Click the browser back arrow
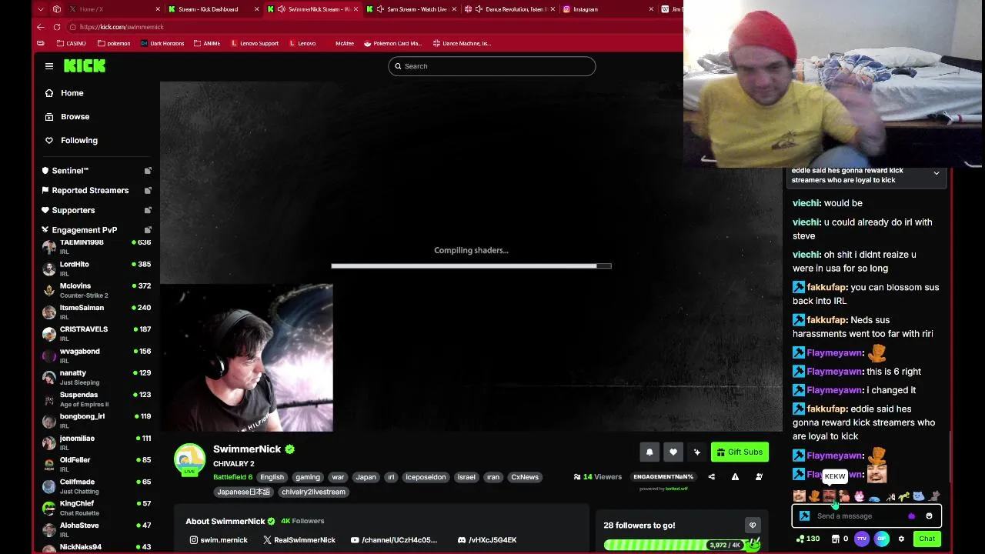985x554 pixels. (x=41, y=27)
